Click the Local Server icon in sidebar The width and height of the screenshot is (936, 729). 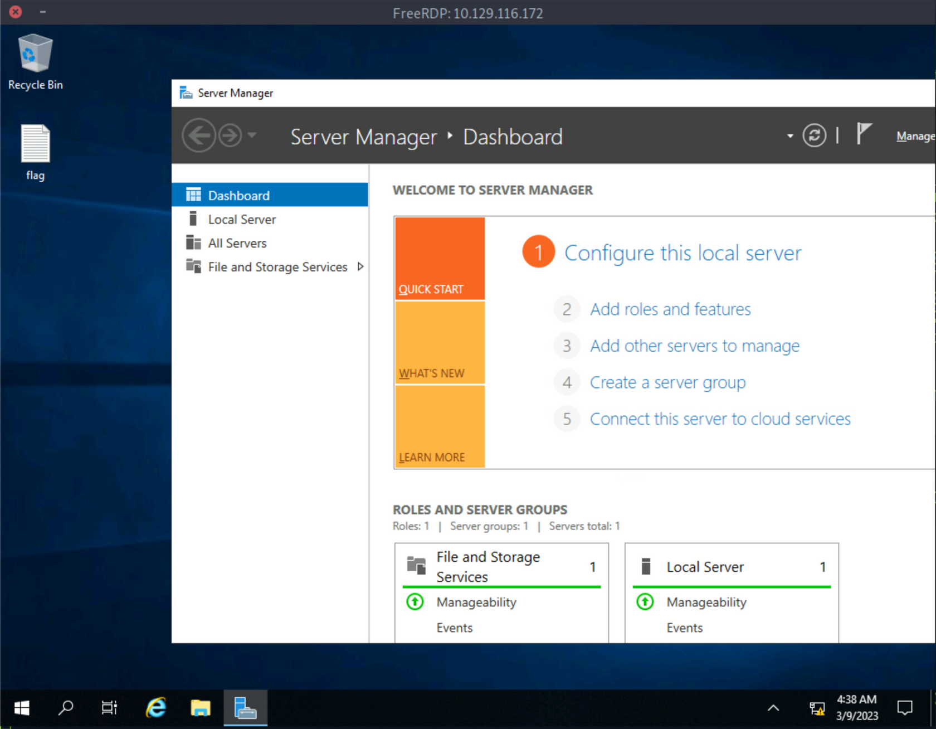(193, 218)
